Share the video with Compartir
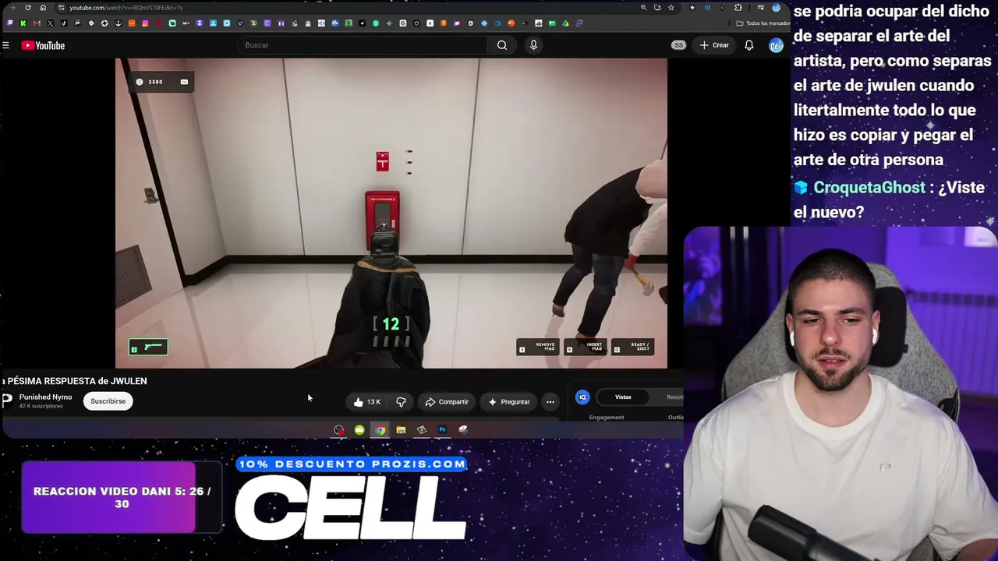998x561 pixels. 447,402
